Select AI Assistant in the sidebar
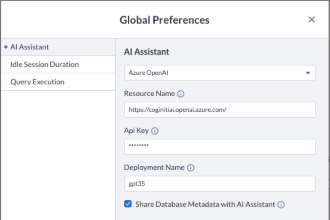This screenshot has height=220, width=330. click(x=29, y=47)
